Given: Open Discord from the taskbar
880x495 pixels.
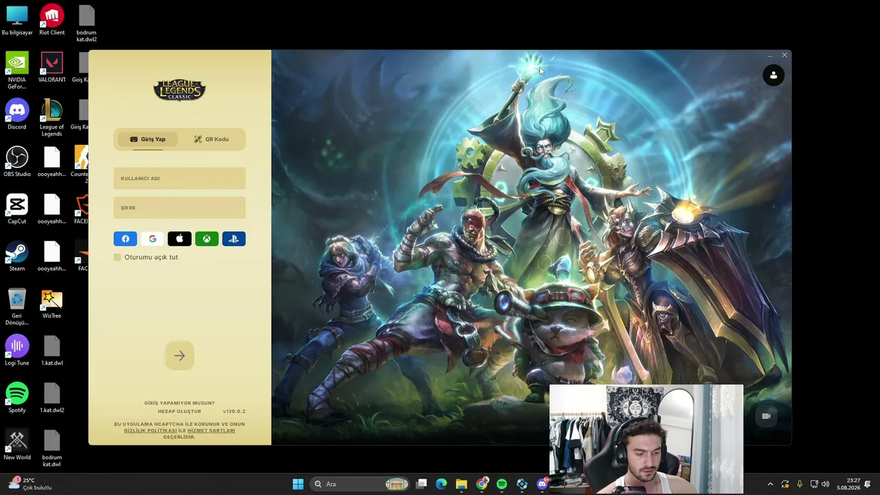Looking at the screenshot, I should click(x=542, y=484).
